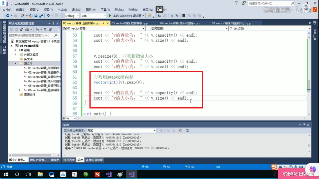The image size is (319, 179).
Task: Click the Solution Explorer horizontal scrollbar
Action: point(32,155)
